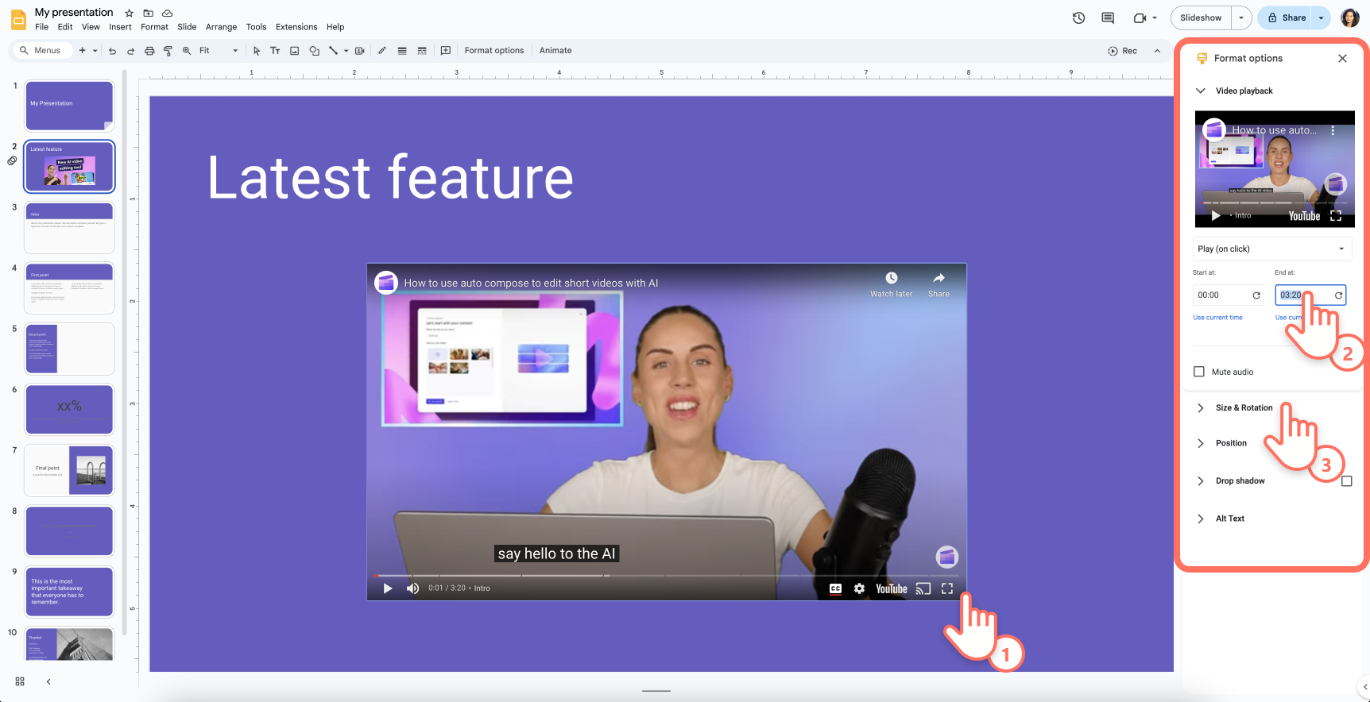Click the Google Meet camera icon
This screenshot has width=1370, height=702.
coord(1140,17)
